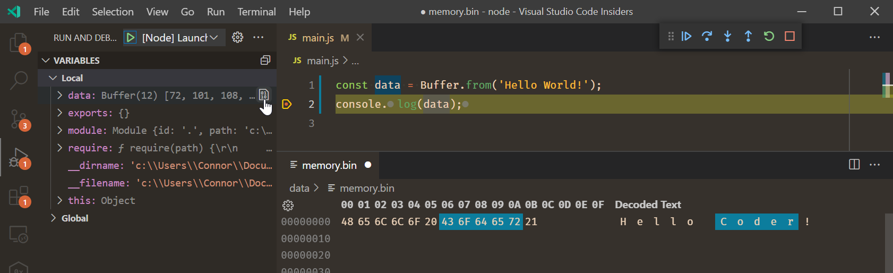The height and width of the screenshot is (273, 893).
Task: Toggle breakpoint marker on line 2
Action: 287,104
